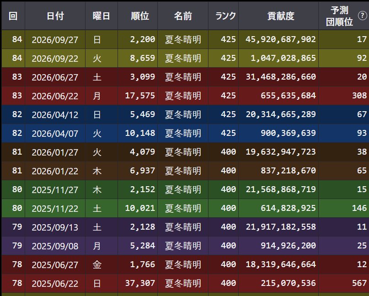369x296 pixels.
Task: Sort by the 順位 column header
Action: click(138, 16)
